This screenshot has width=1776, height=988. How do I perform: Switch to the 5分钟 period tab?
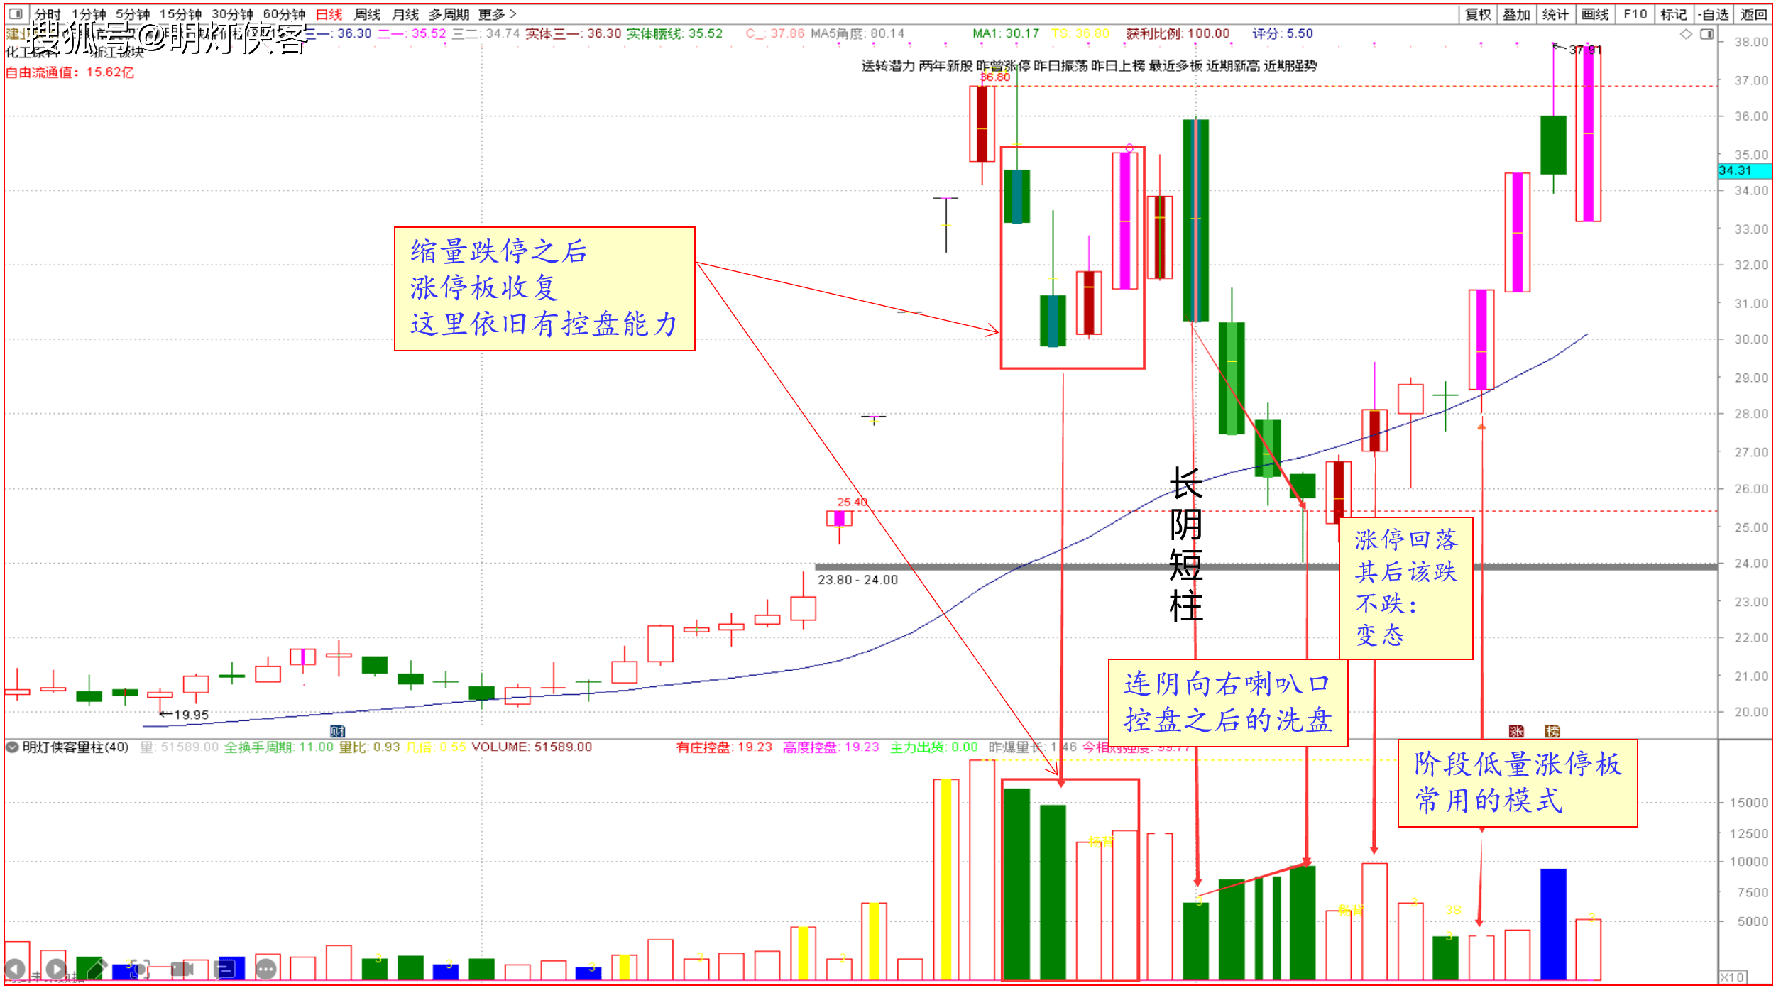point(133,14)
